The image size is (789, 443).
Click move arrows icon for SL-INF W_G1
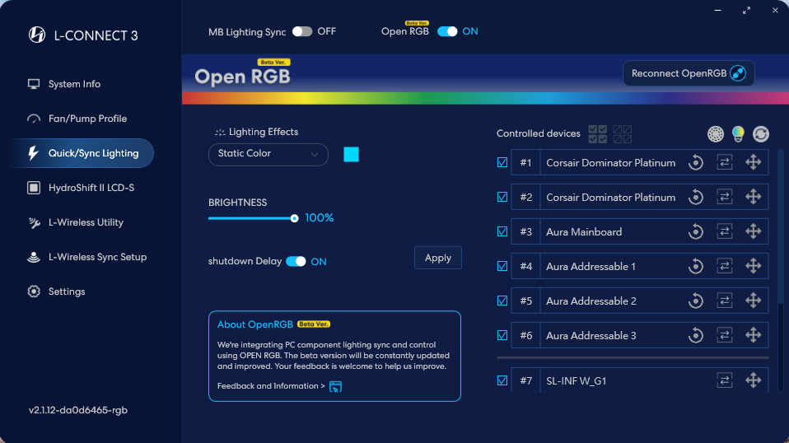(753, 380)
